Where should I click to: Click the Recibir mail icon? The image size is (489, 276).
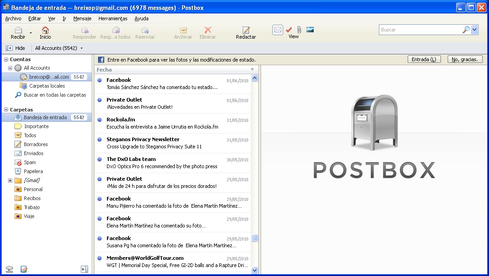[18, 30]
